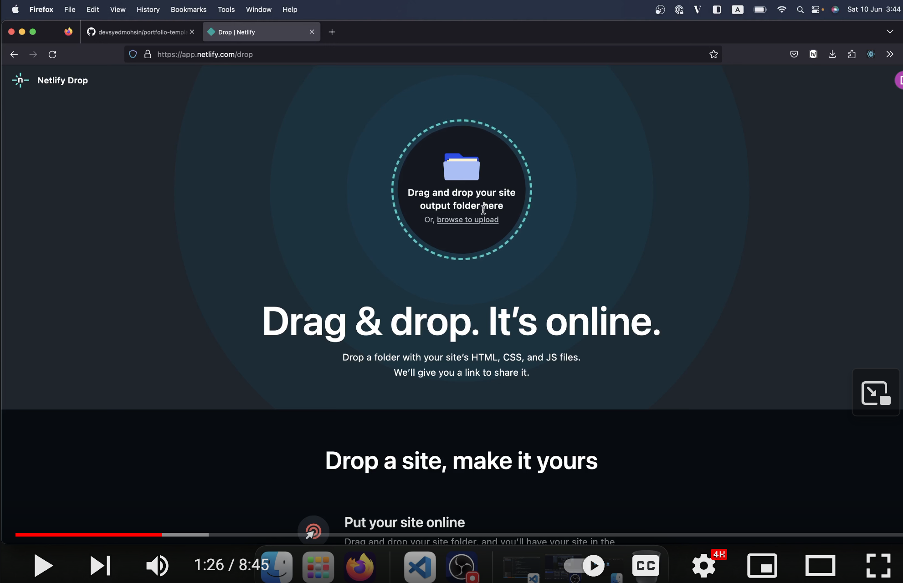
Task: Mute the video volume
Action: (x=157, y=566)
